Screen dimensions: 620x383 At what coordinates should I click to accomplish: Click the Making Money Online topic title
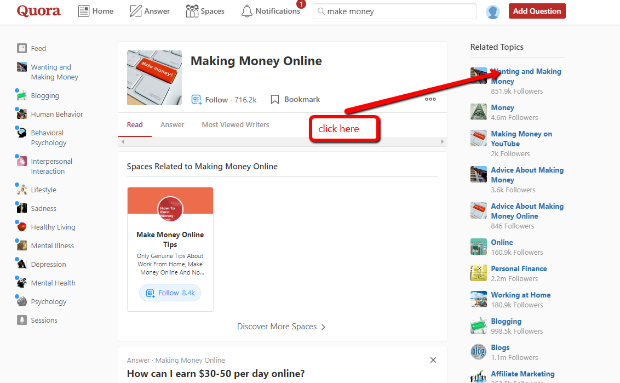point(256,61)
